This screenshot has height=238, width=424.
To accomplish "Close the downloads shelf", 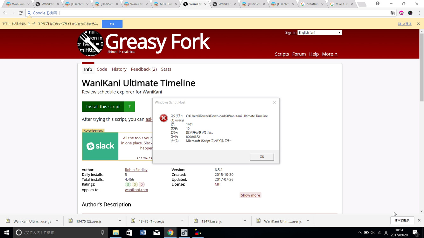I will coord(419,221).
